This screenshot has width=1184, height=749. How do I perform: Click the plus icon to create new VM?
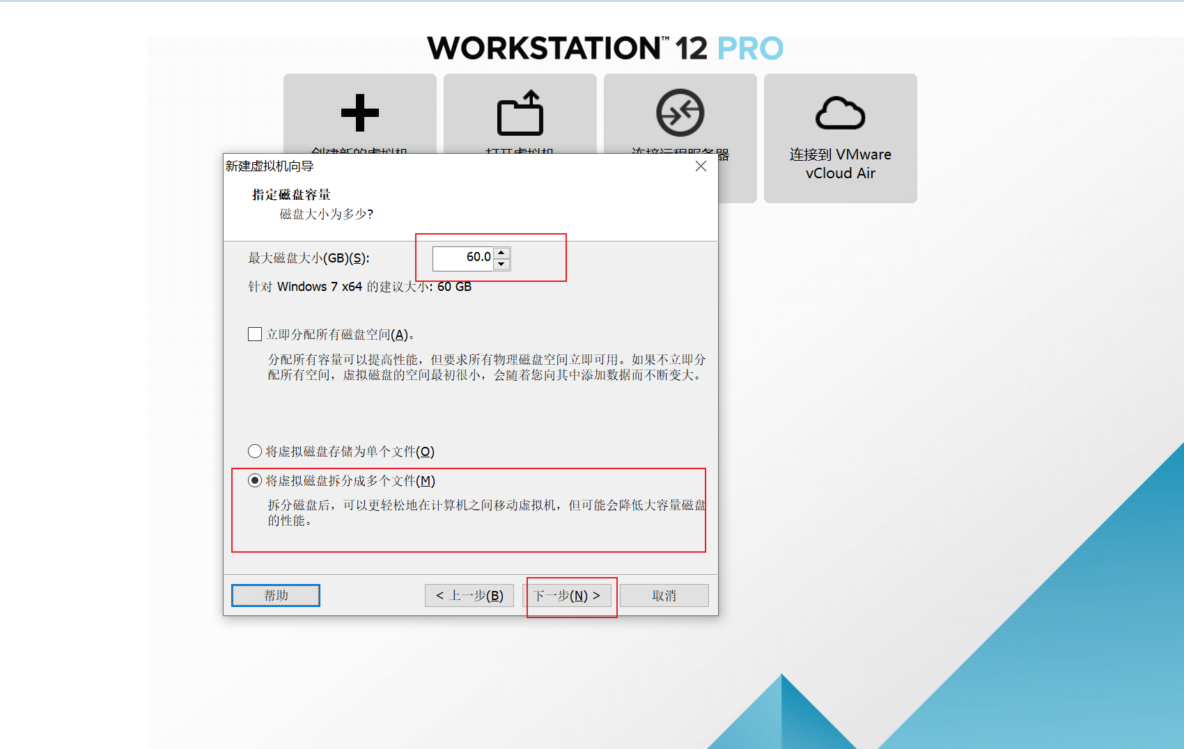click(x=359, y=113)
